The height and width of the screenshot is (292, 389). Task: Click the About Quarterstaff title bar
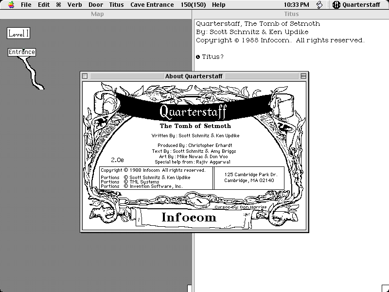(x=194, y=76)
